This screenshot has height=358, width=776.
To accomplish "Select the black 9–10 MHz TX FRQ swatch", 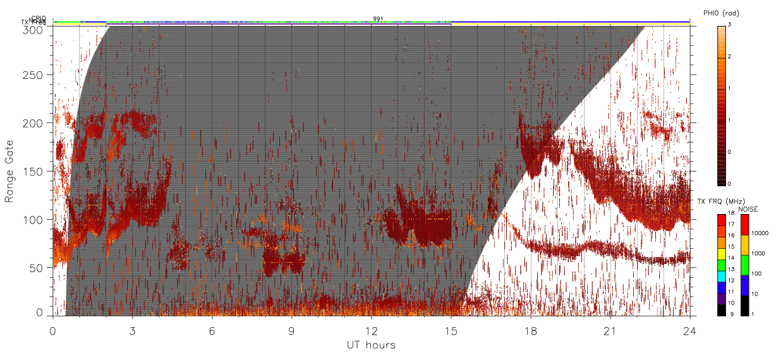I will tap(721, 310).
